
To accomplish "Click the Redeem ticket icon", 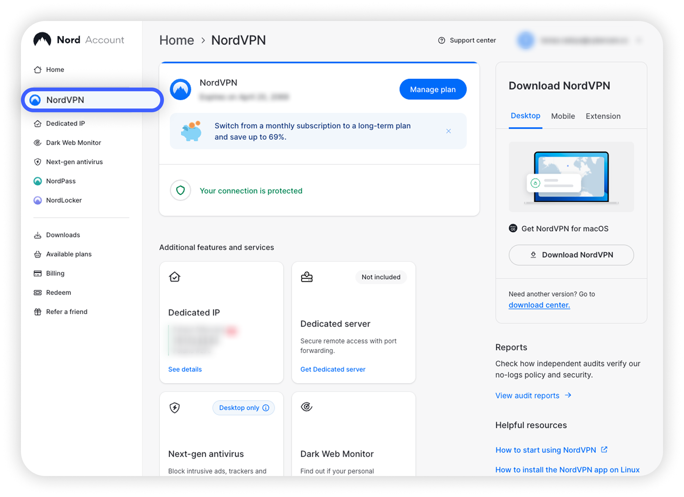I will 38,292.
